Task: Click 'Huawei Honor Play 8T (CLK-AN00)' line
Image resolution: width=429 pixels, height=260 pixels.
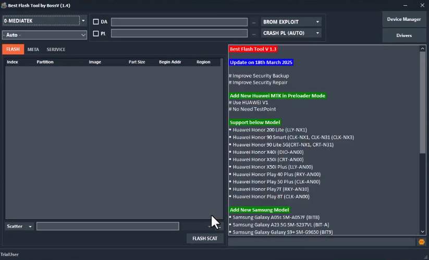Action: coord(269,196)
